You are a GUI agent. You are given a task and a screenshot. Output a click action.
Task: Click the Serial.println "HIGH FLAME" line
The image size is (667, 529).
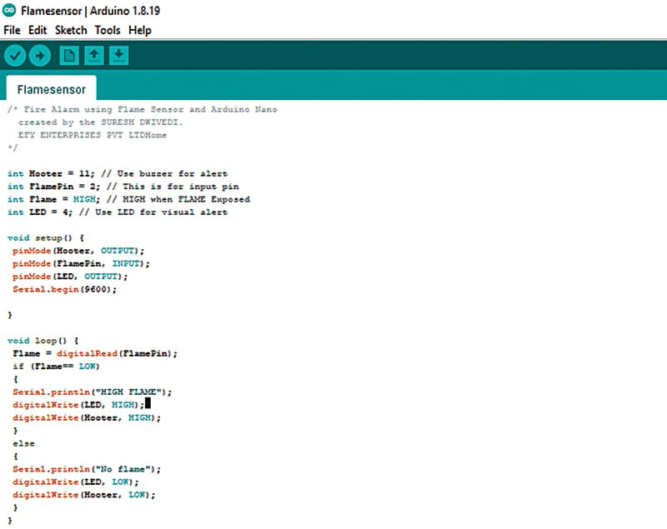pyautogui.click(x=92, y=392)
